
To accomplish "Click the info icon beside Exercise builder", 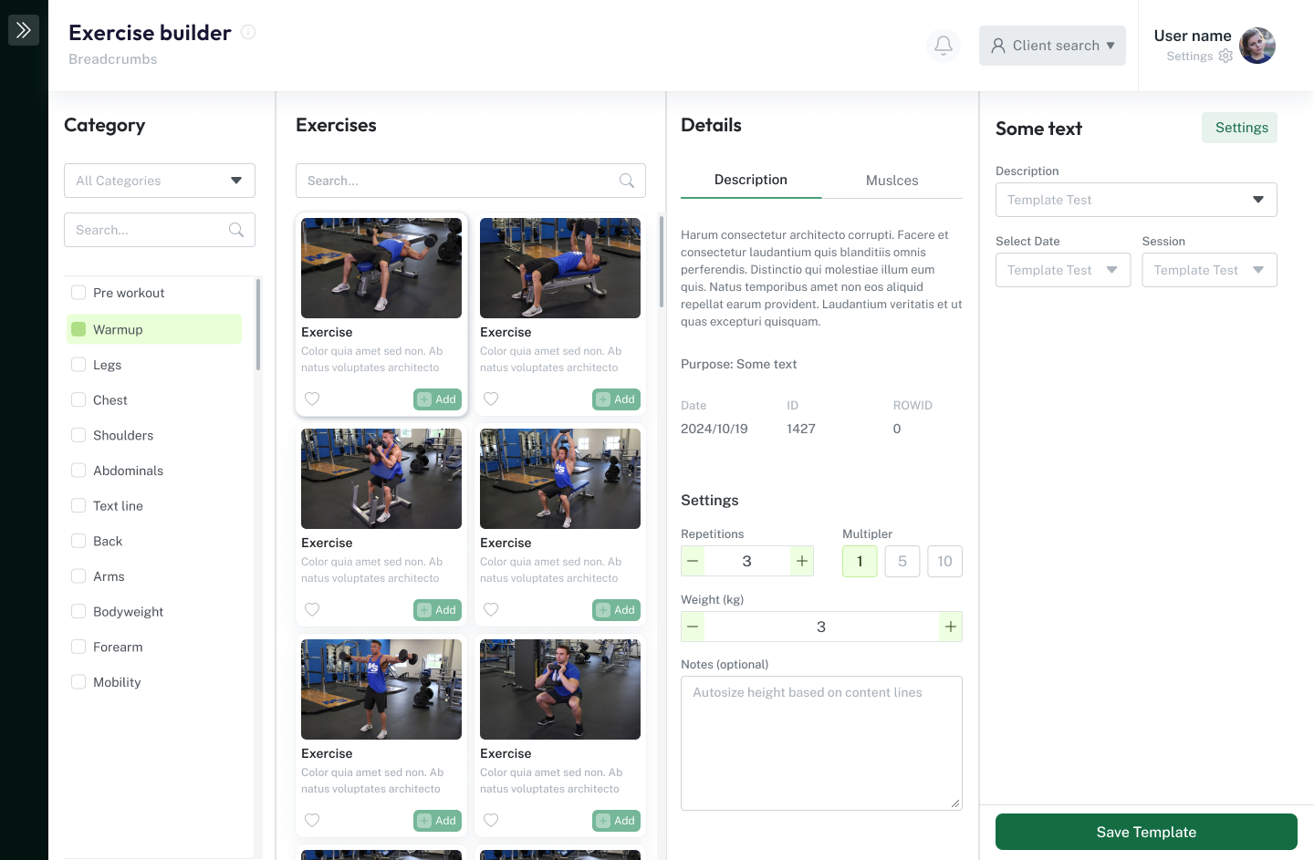I will [248, 33].
